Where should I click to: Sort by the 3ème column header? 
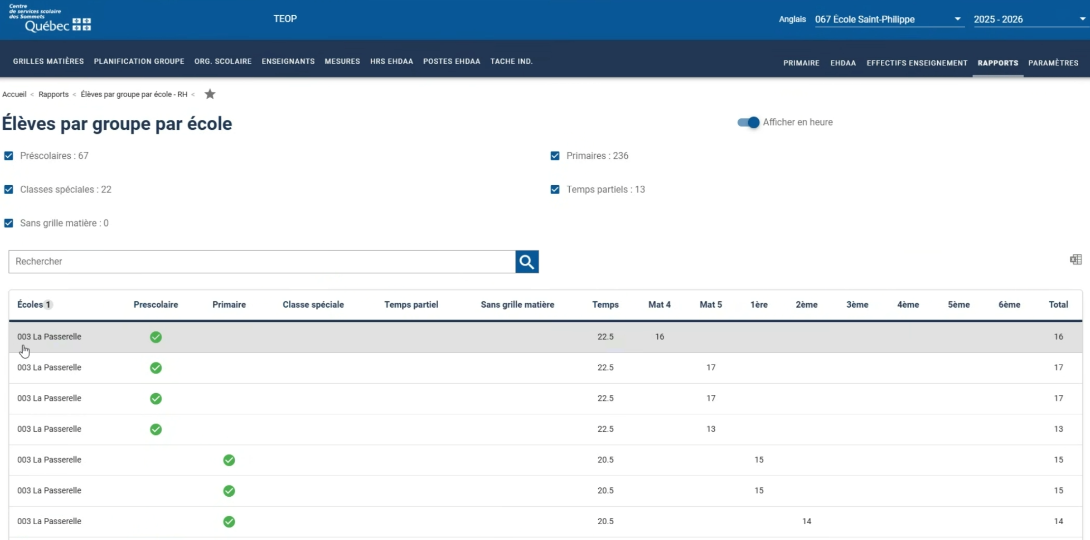pos(857,305)
